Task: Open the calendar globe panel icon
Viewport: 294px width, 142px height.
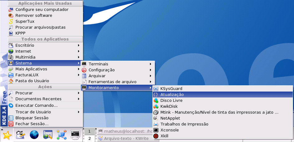Action: click(x=48, y=135)
